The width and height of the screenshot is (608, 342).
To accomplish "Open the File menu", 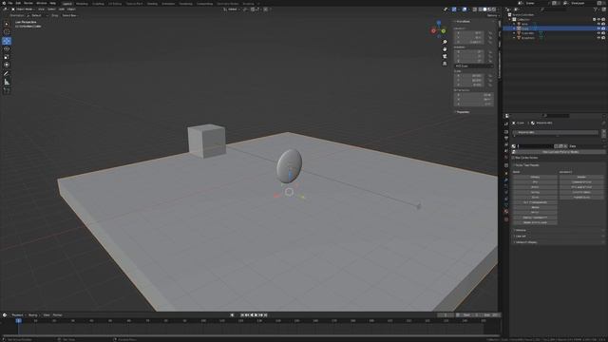I will (10, 3).
